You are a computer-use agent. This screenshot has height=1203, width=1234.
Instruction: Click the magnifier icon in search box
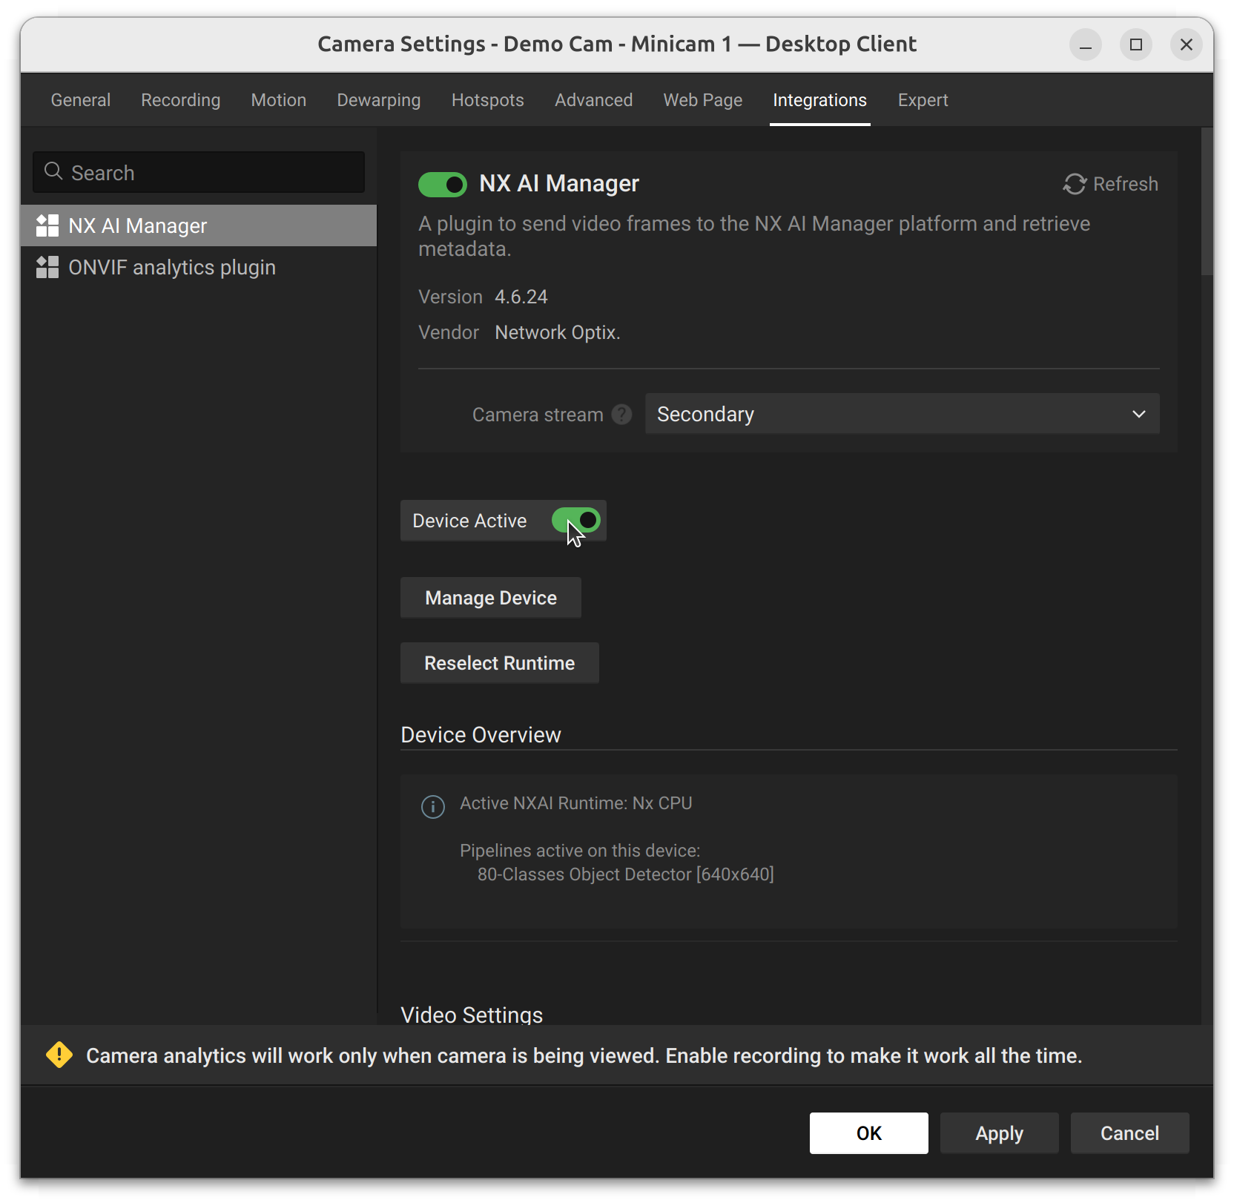[x=53, y=172]
